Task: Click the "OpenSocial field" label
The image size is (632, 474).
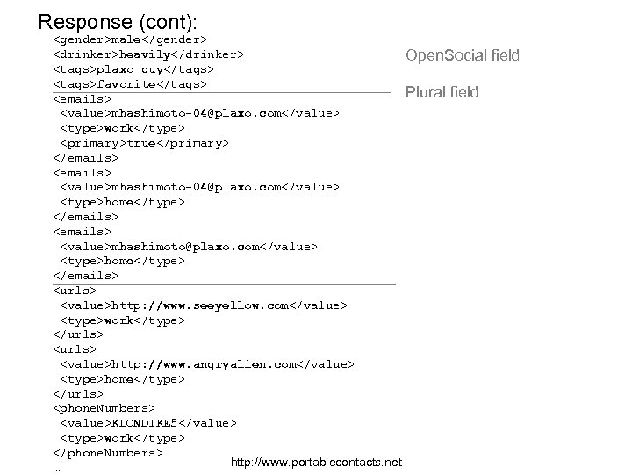Action: [462, 56]
